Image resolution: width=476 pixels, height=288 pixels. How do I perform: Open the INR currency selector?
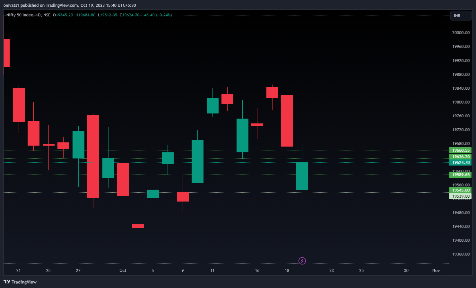[x=461, y=15]
